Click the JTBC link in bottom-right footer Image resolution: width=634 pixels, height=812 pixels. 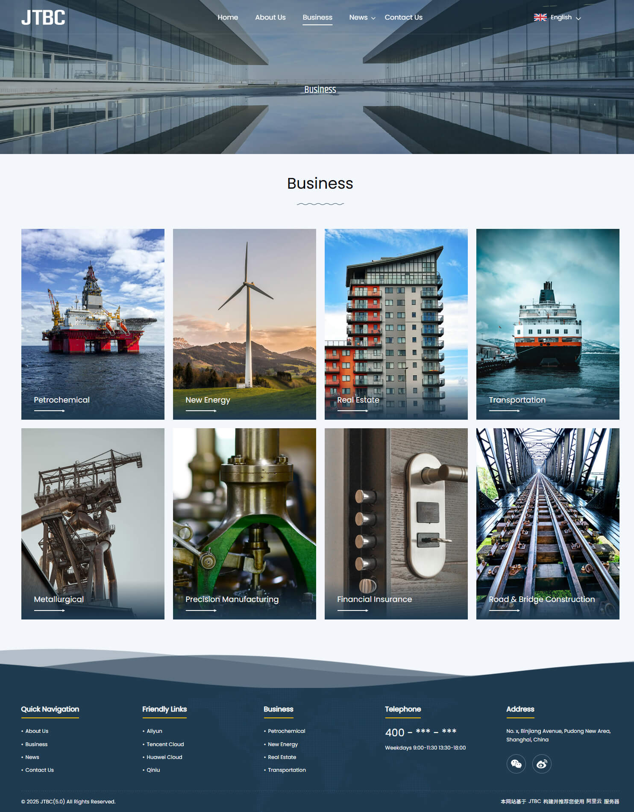pos(534,801)
